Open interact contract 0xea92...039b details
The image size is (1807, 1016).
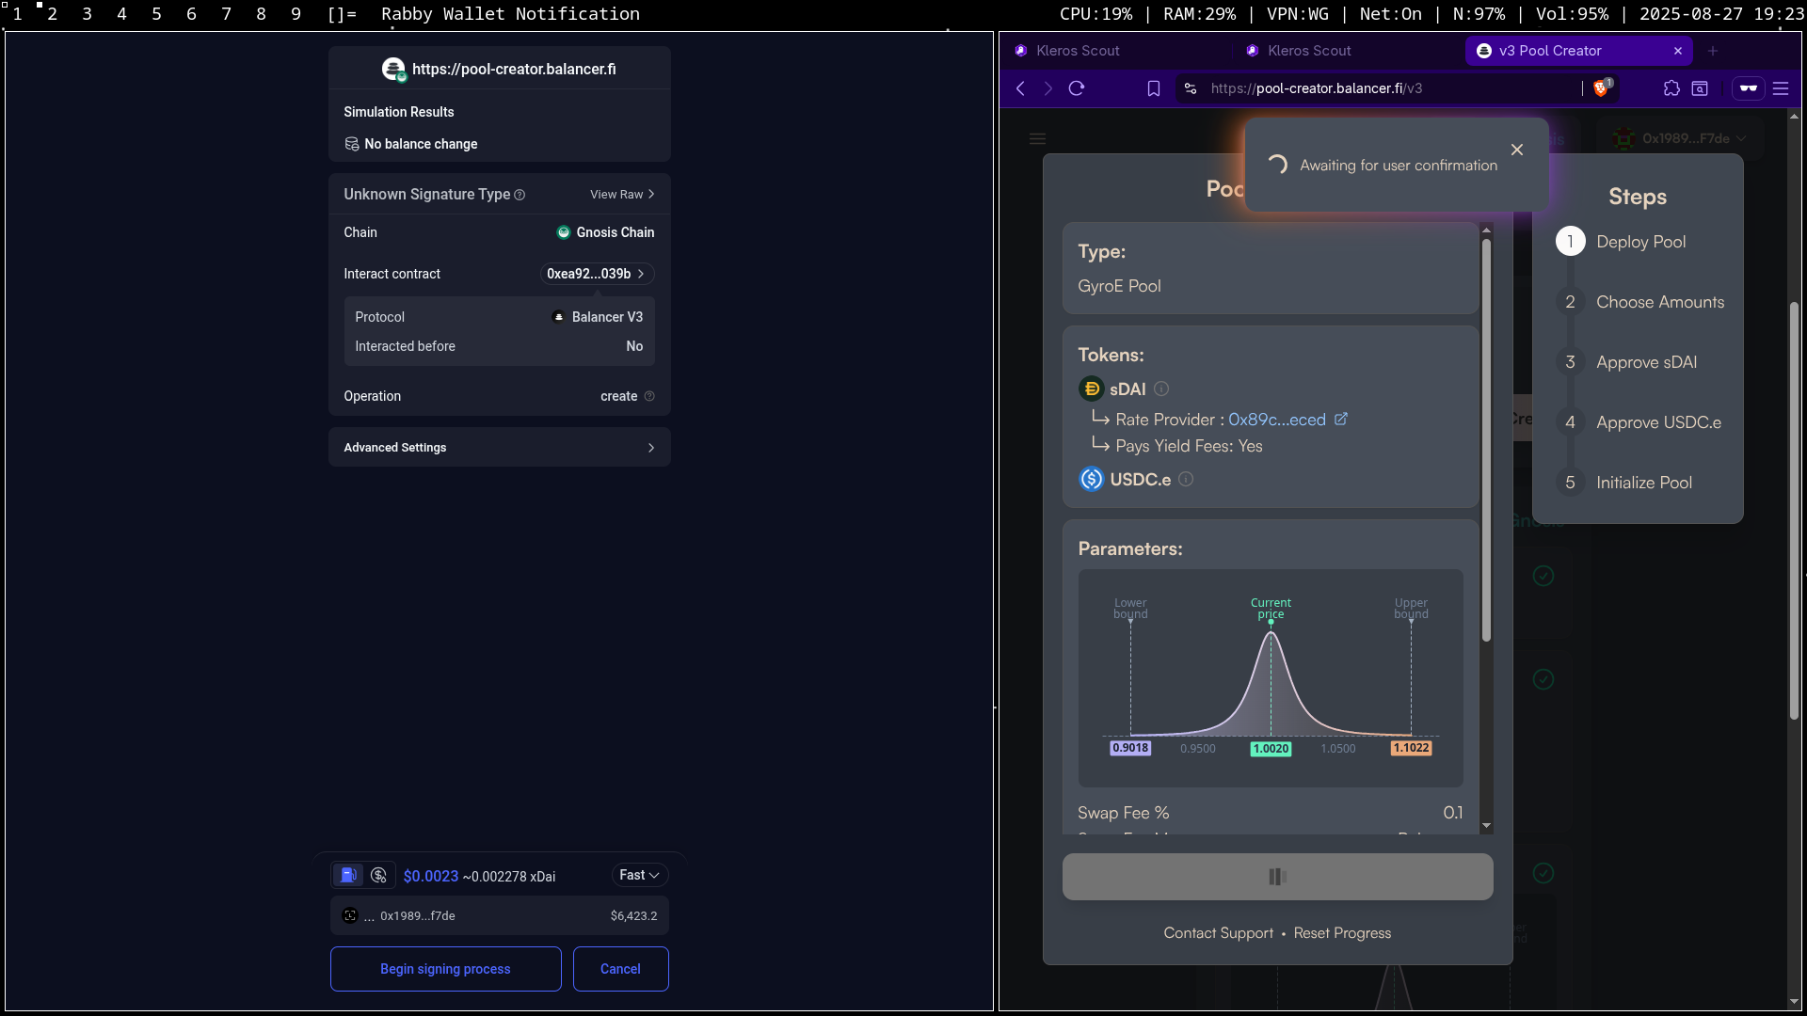(x=597, y=274)
